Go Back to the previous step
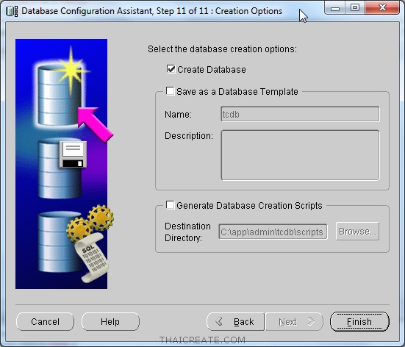 pyautogui.click(x=235, y=322)
